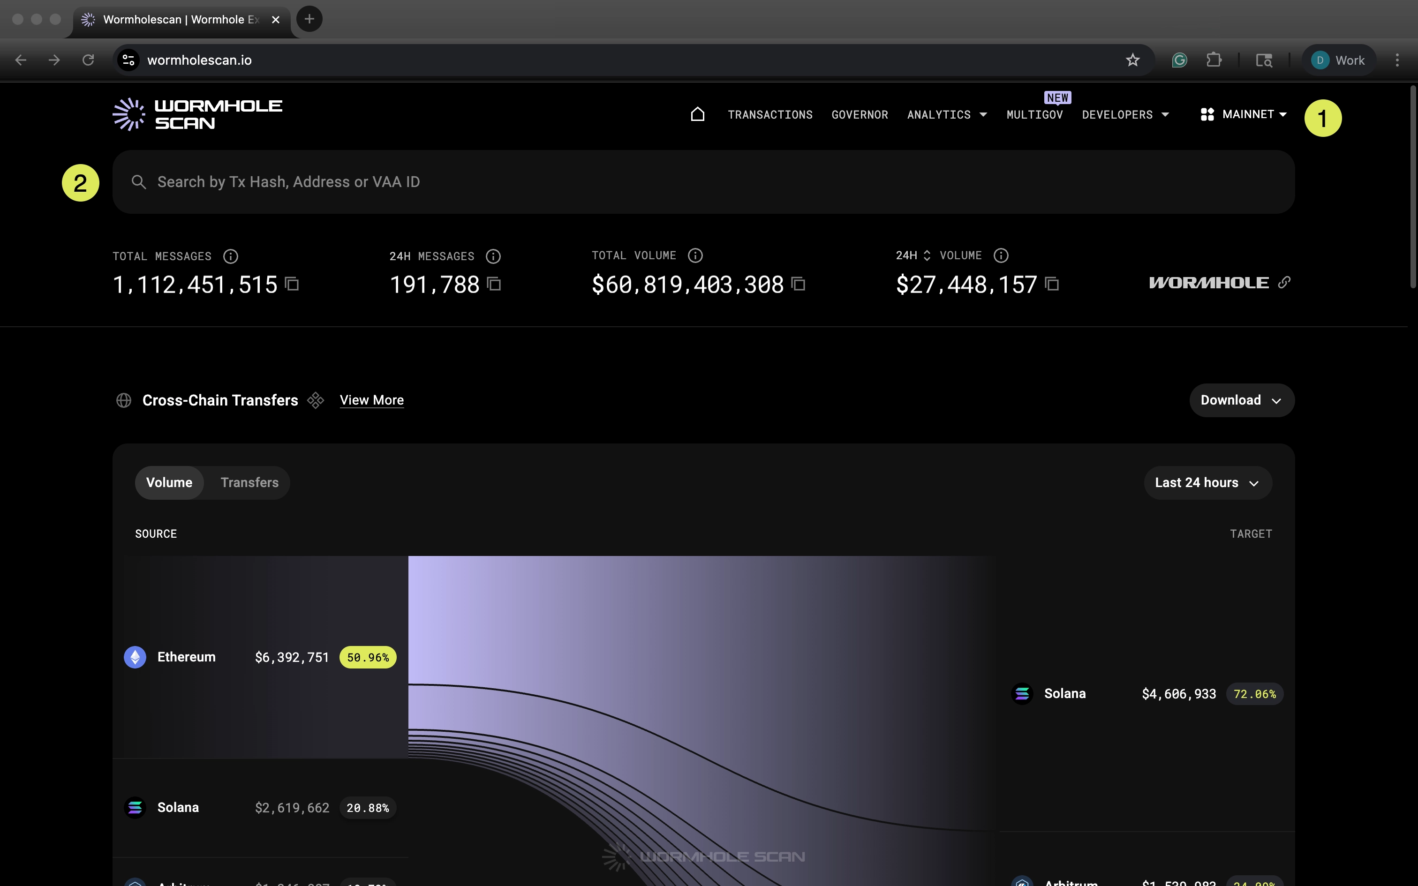This screenshot has width=1418, height=886.
Task: Go to the home icon in navbar
Action: click(x=697, y=114)
